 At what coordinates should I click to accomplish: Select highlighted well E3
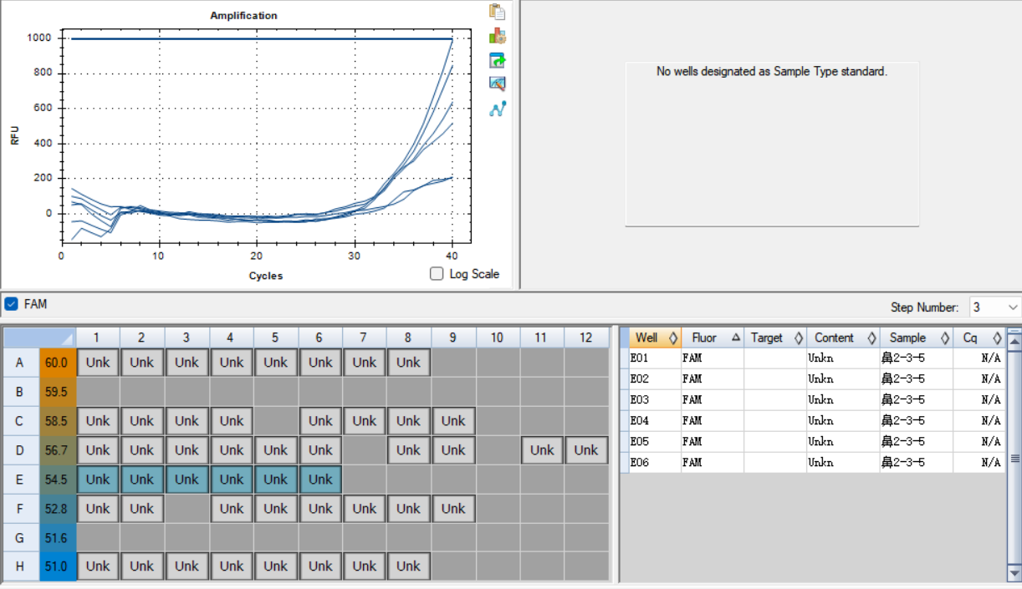pos(187,480)
